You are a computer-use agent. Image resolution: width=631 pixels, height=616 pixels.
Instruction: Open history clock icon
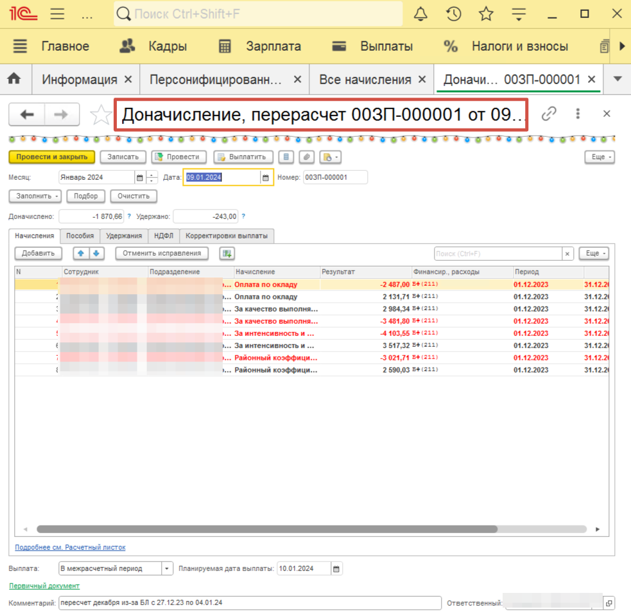click(454, 13)
